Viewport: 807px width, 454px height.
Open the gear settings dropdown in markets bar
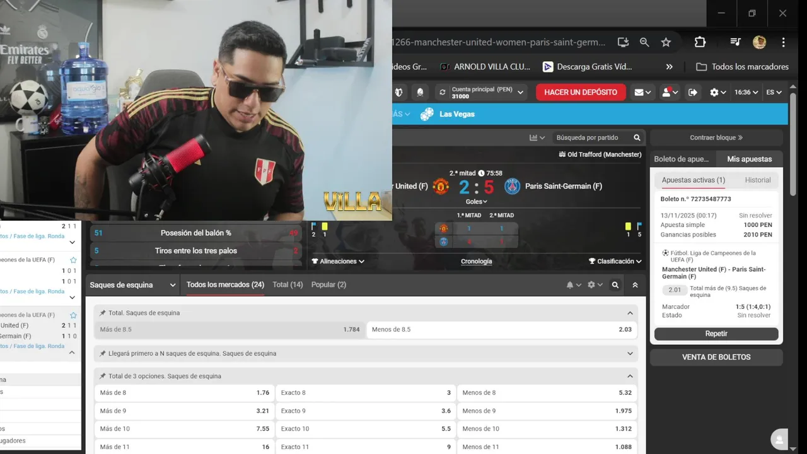click(x=595, y=285)
